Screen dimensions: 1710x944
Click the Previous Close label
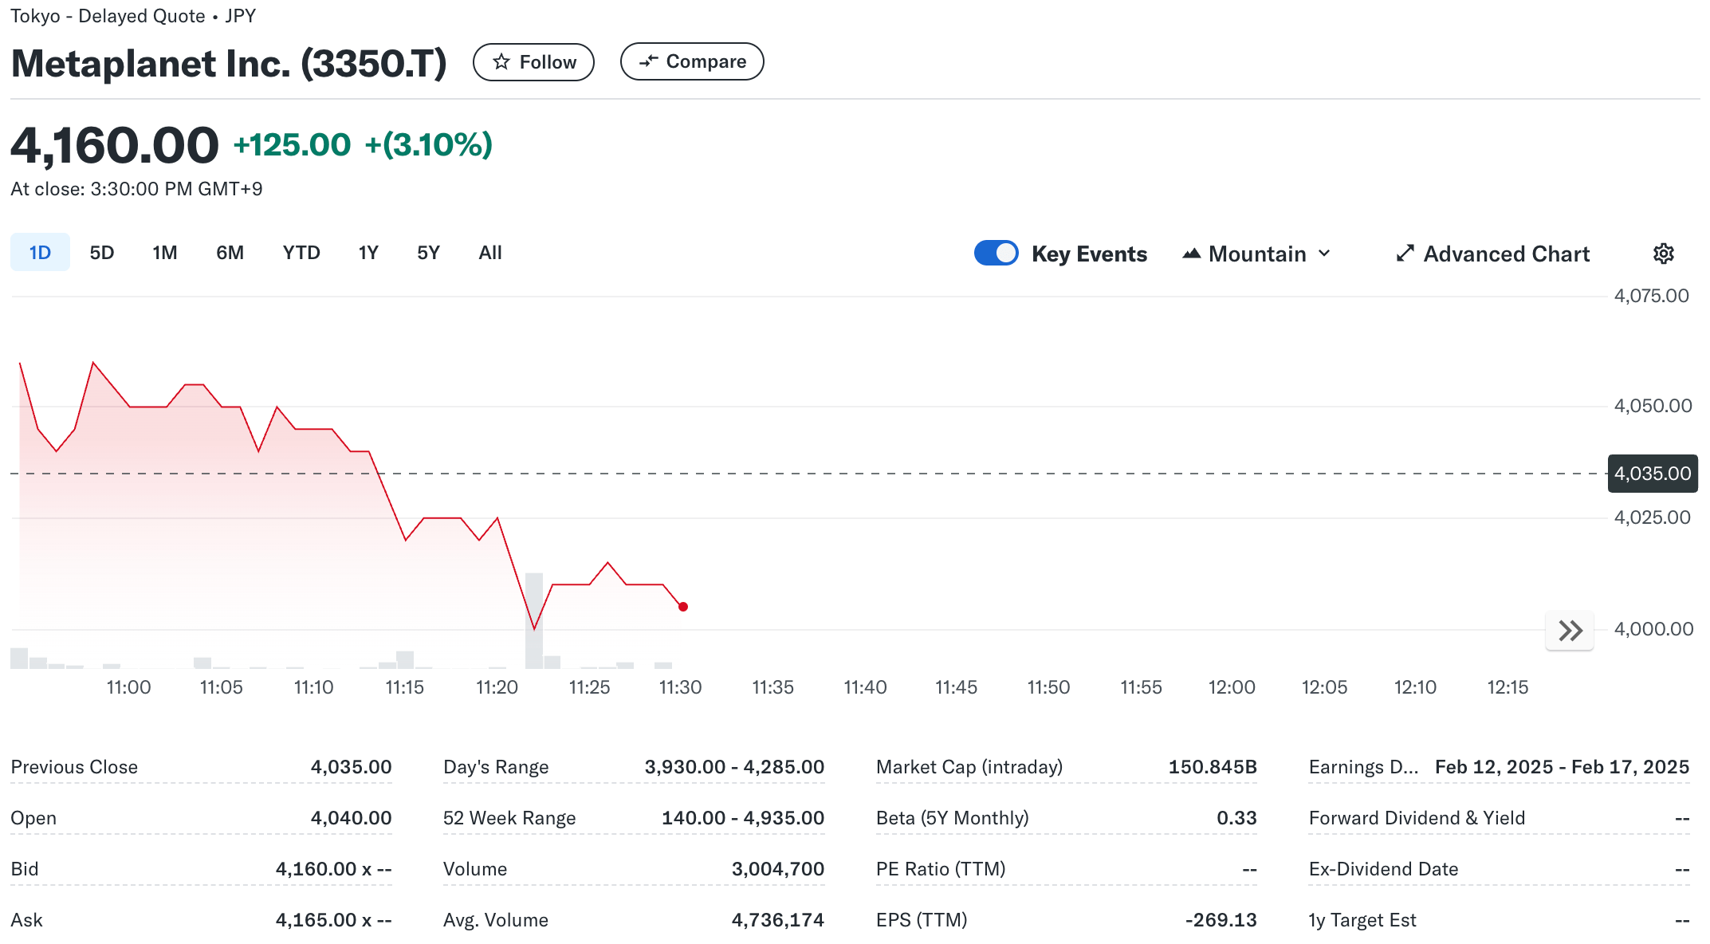(x=74, y=767)
